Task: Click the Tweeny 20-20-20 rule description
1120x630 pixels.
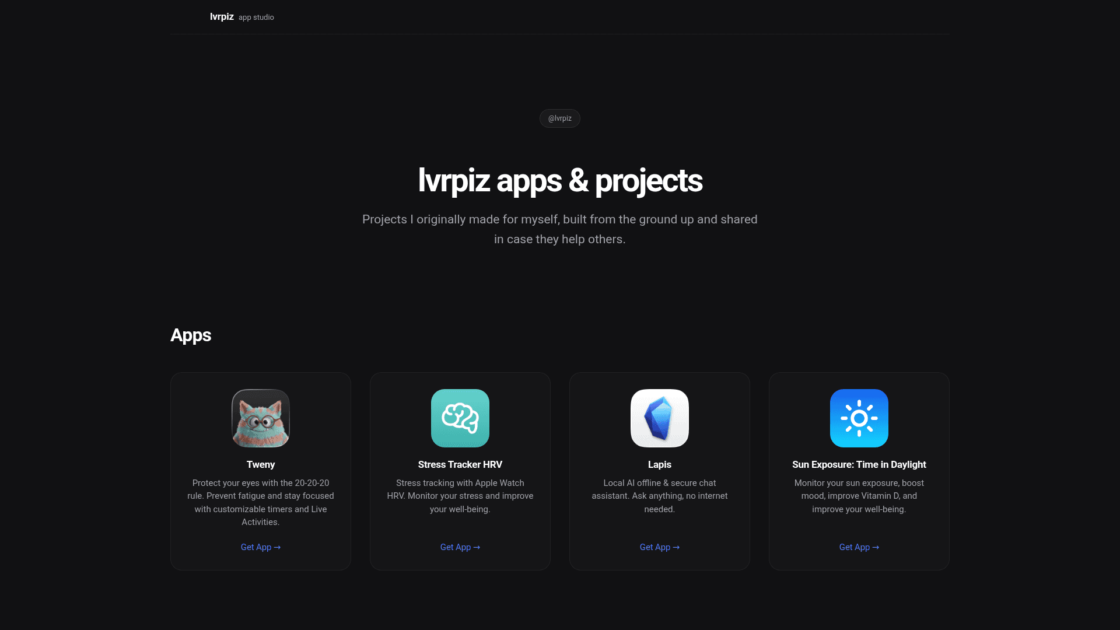Action: 261,502
